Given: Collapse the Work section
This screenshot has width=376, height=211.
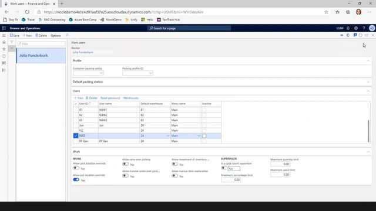Looking at the screenshot, I should pyautogui.click(x=368, y=152).
